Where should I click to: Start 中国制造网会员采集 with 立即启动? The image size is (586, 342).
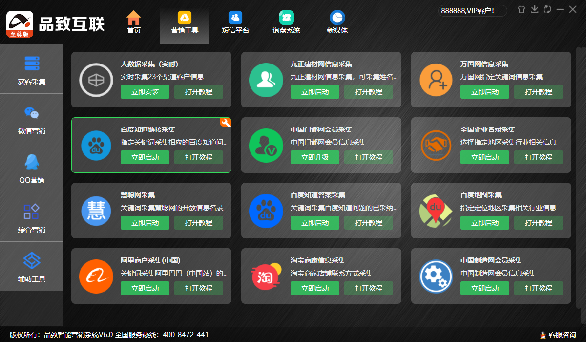pos(485,288)
